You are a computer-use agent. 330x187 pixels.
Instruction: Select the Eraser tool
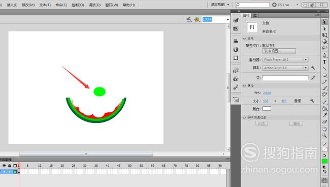pos(324,122)
